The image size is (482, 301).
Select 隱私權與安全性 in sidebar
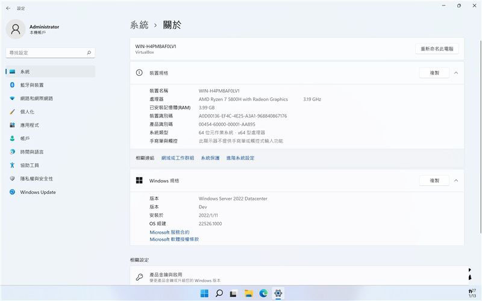[x=36, y=179]
